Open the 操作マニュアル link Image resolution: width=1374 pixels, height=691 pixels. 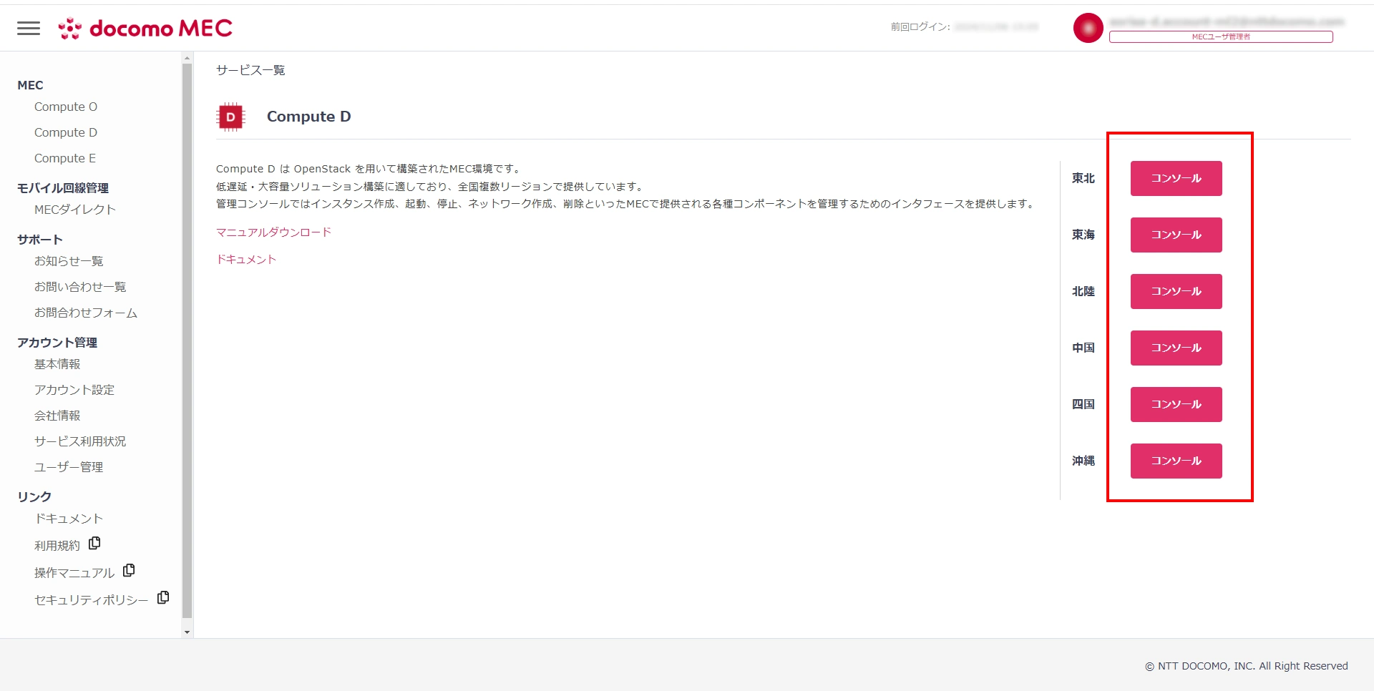(74, 573)
